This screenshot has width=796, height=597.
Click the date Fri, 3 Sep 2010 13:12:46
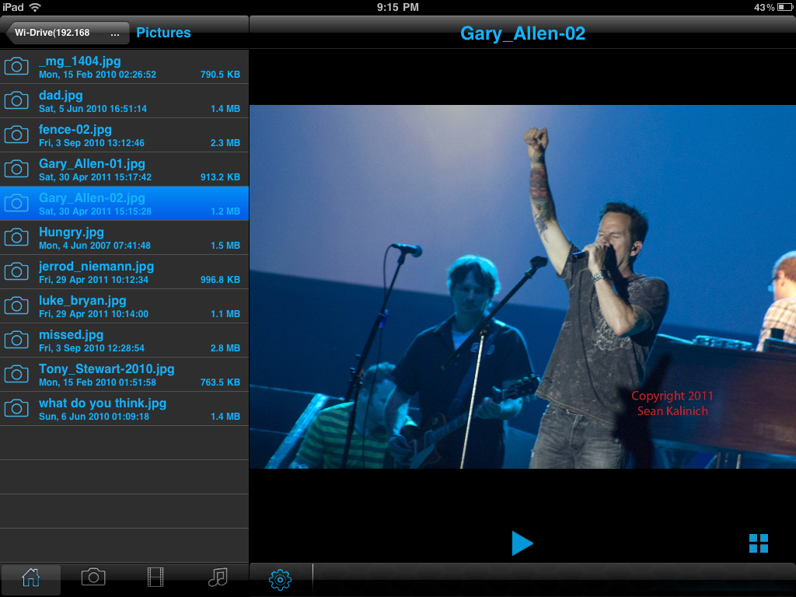coord(92,143)
